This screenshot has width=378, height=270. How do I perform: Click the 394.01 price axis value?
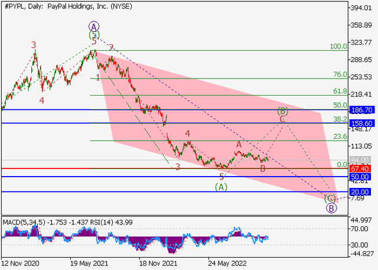(x=361, y=8)
